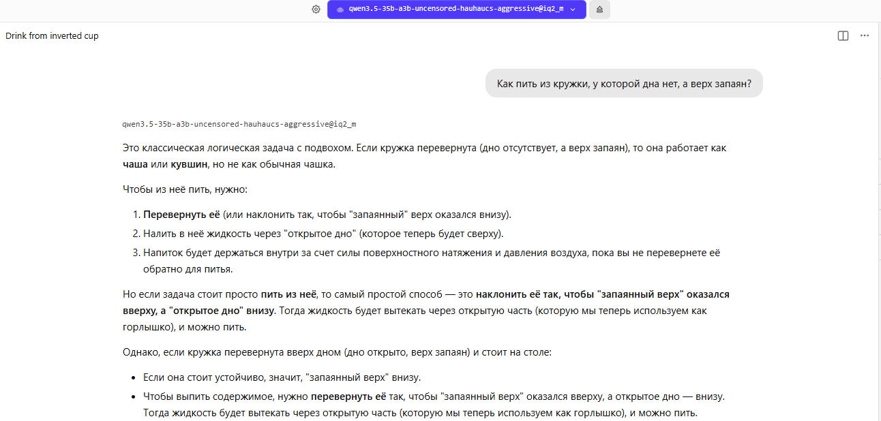Eject the currently loaded model

tap(599, 10)
